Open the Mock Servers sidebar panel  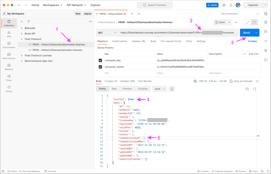[x=9, y=56]
